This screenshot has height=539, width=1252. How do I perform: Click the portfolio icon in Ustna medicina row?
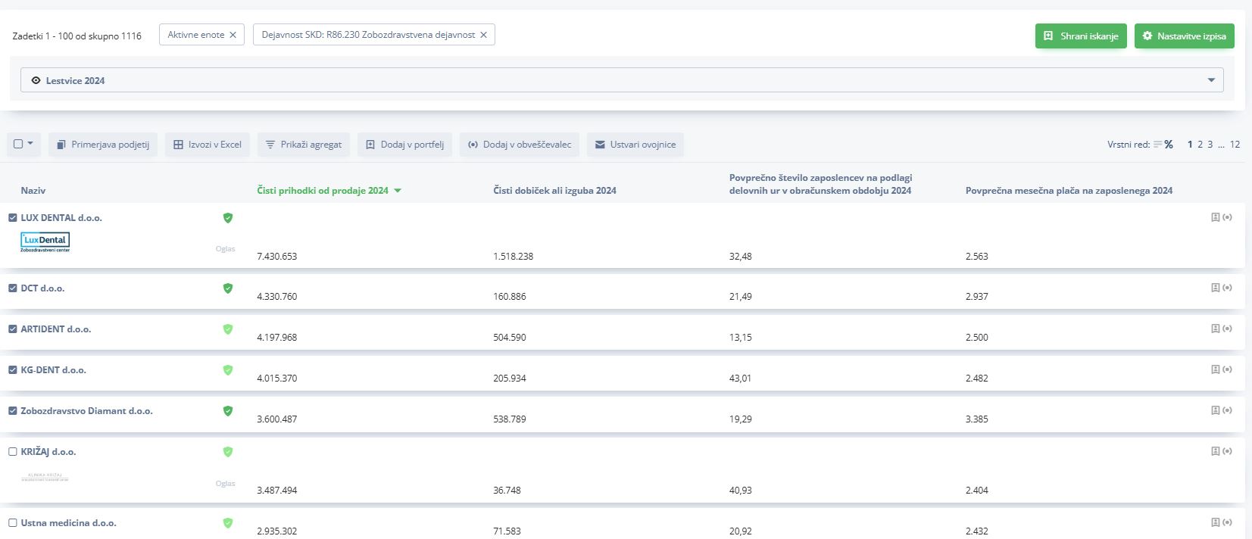(1216, 522)
